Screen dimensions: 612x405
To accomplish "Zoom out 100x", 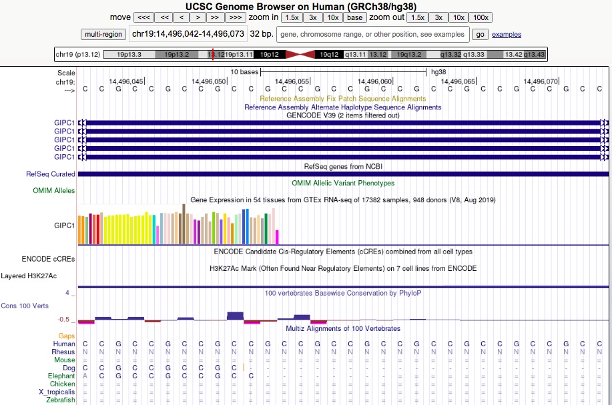I will (481, 17).
